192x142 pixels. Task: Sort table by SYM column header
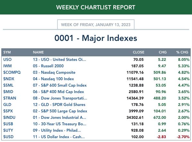tap(7, 52)
